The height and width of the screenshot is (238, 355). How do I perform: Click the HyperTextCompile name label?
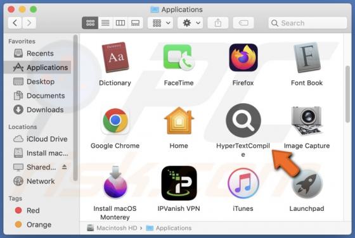(243, 150)
